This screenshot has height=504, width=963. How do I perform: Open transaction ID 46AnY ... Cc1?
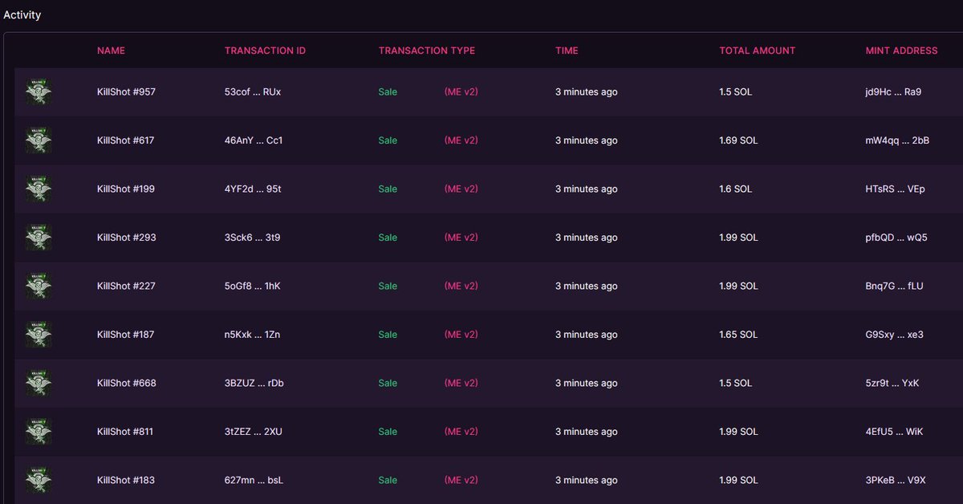pos(254,140)
